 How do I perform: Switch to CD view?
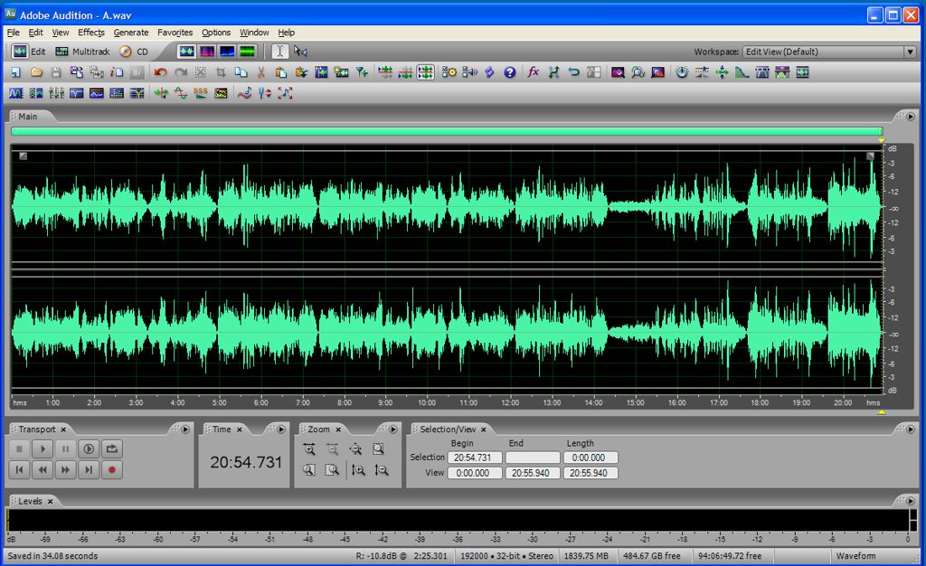pos(134,52)
